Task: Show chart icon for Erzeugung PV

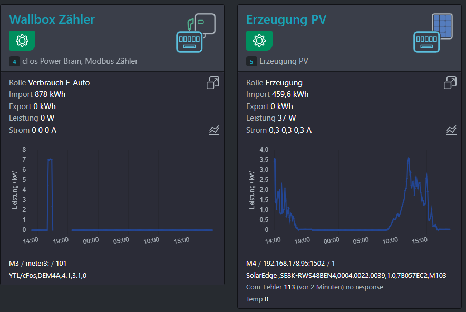Action: click(451, 130)
